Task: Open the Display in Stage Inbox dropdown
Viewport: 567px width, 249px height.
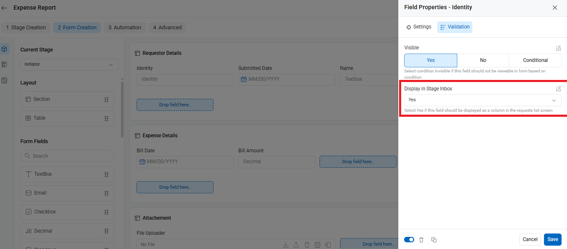Action: click(483, 100)
